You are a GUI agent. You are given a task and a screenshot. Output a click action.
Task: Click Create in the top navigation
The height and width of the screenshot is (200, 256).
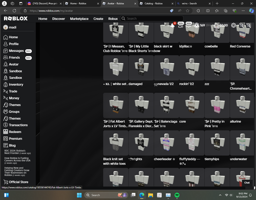(98, 19)
